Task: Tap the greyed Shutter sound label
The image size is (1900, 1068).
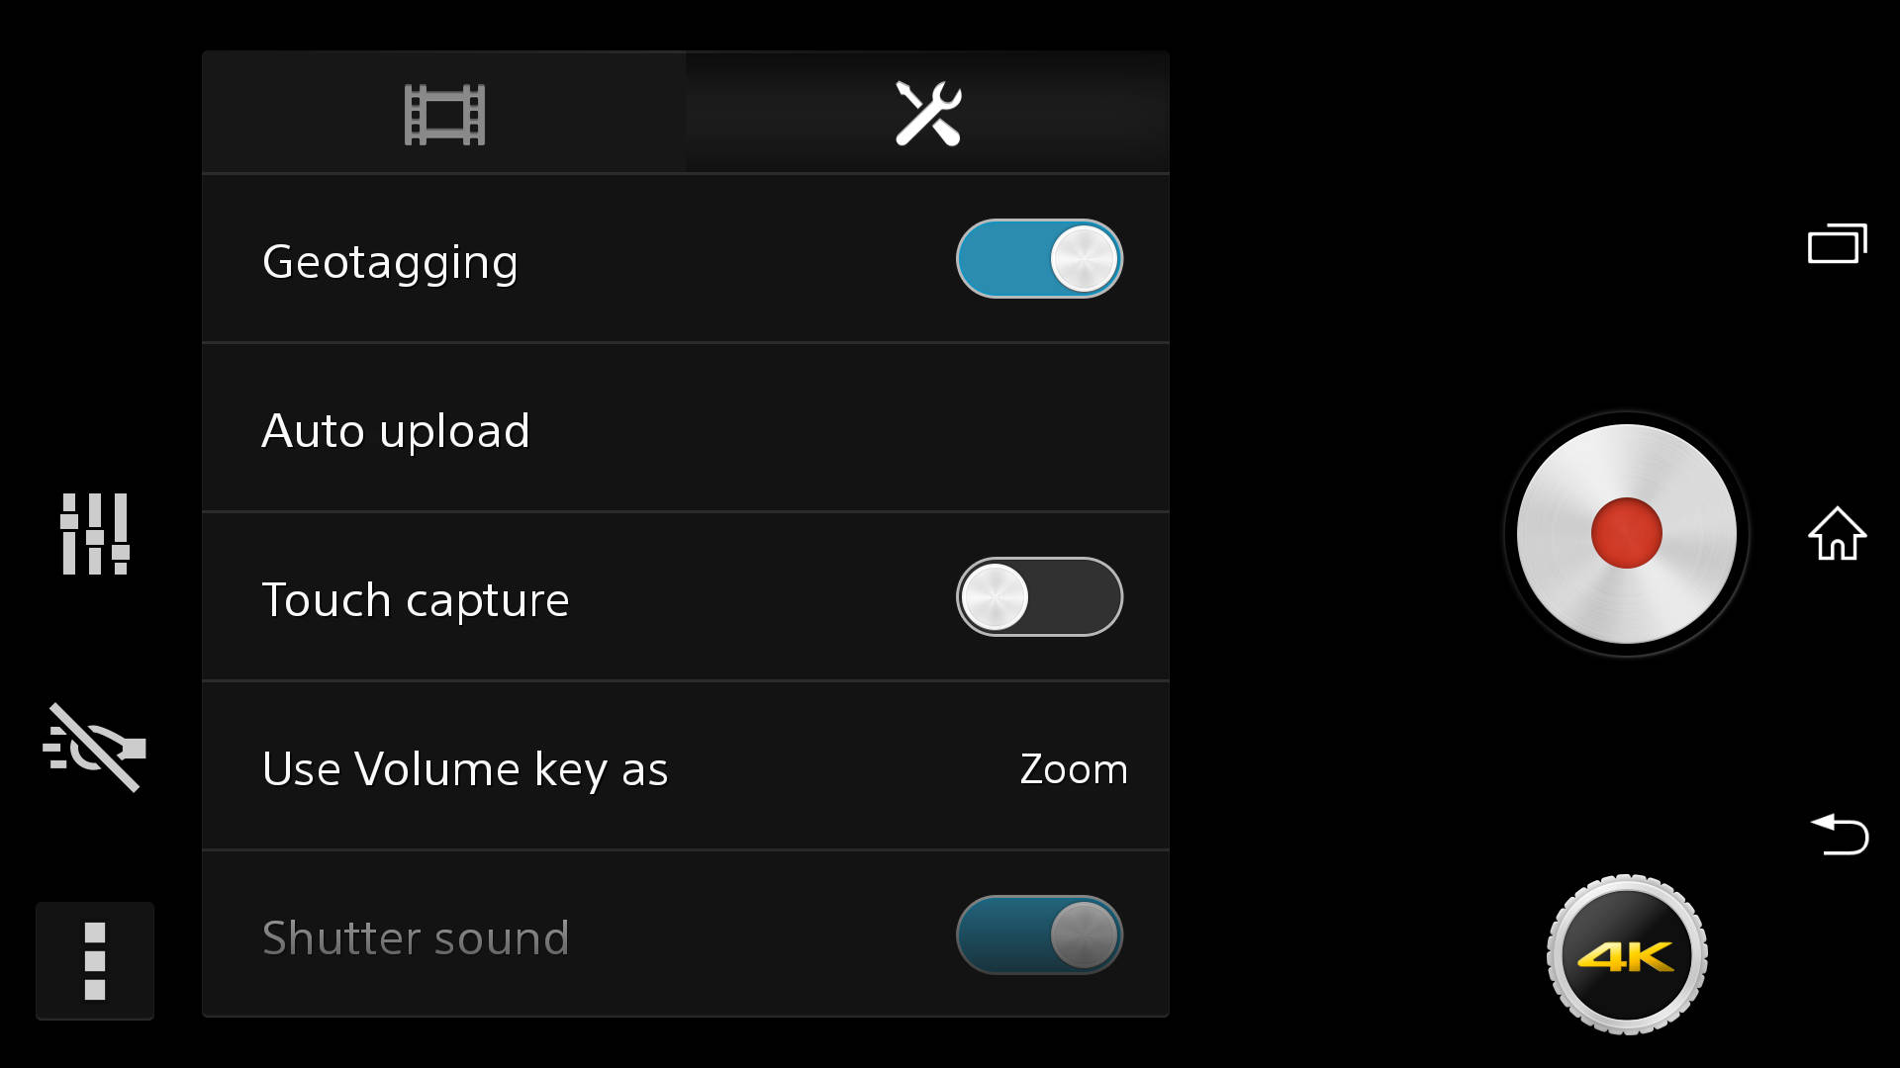Action: click(416, 937)
